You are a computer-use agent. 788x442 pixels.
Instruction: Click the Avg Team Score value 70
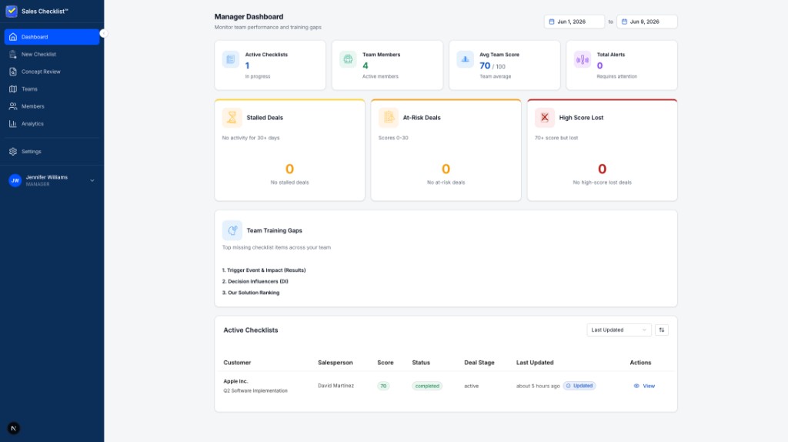(x=485, y=65)
